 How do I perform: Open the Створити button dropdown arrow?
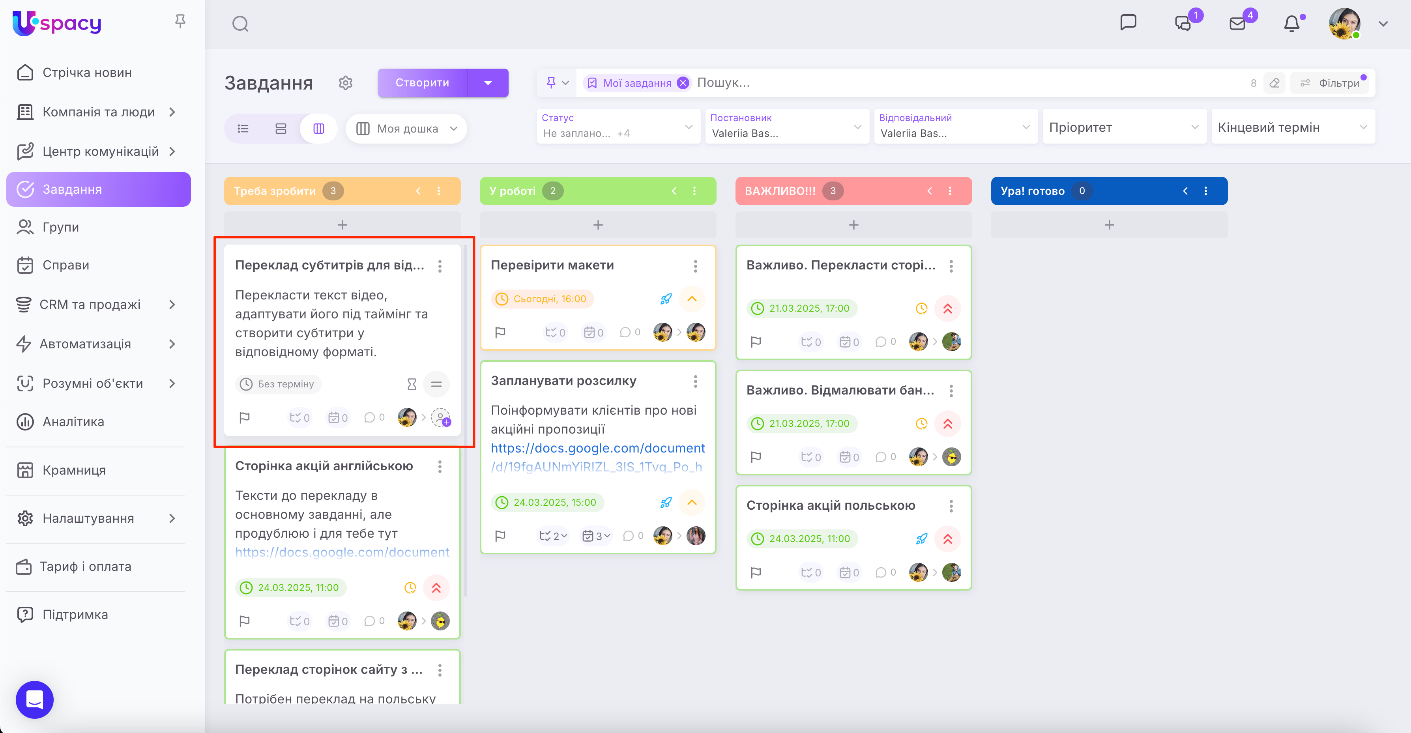(487, 83)
